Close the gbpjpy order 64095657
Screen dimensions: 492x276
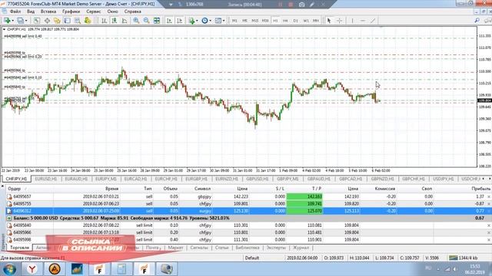pos(489,197)
